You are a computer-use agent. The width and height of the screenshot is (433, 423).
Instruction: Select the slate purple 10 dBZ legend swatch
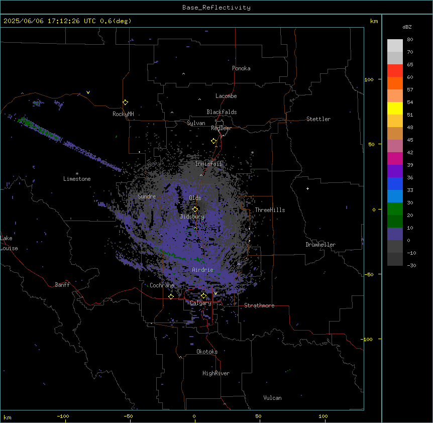pos(395,234)
